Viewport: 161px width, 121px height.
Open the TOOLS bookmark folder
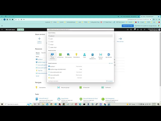click(87, 22)
